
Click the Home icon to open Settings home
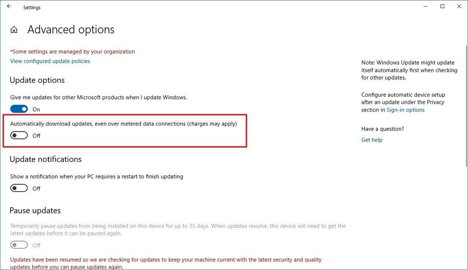(x=14, y=29)
